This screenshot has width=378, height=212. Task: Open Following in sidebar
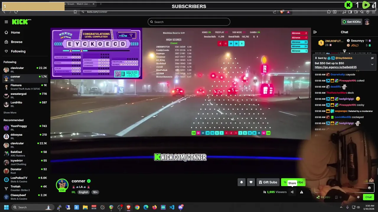(x=18, y=51)
